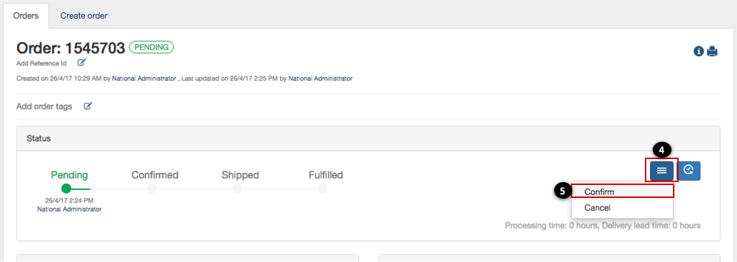The height and width of the screenshot is (262, 737).
Task: Click the Status panel header
Action: click(x=368, y=138)
